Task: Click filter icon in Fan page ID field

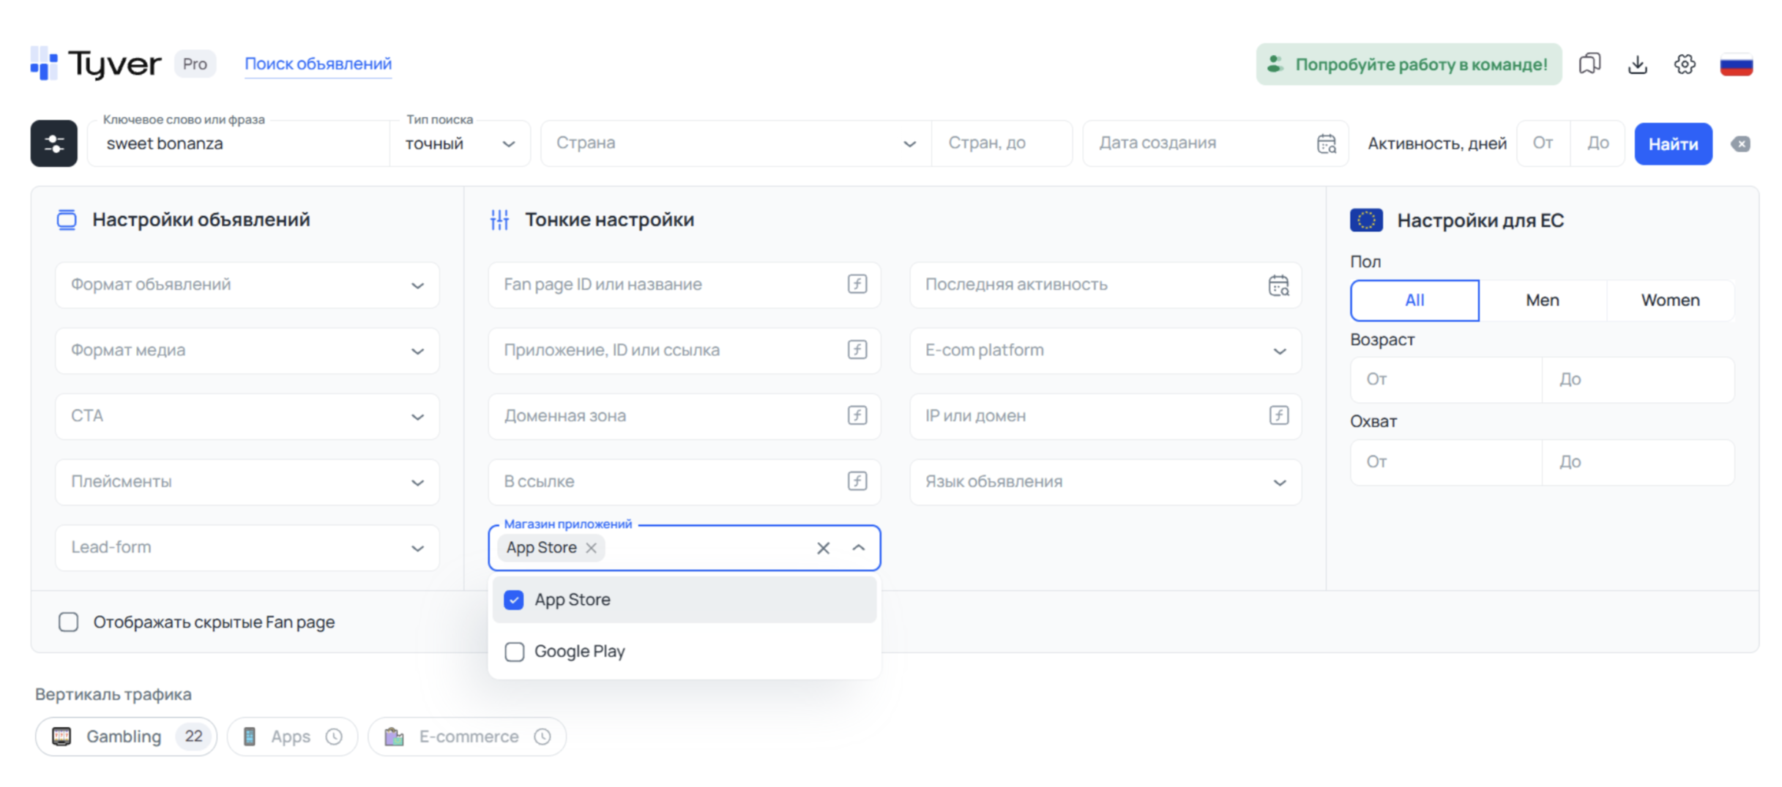Action: 857,284
